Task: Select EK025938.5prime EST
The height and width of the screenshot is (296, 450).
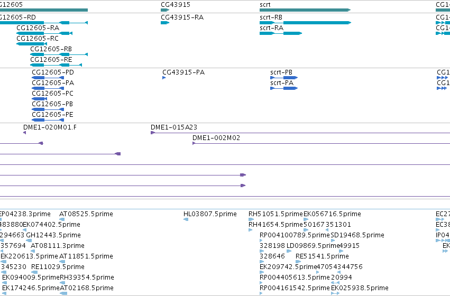Action: pos(335,293)
